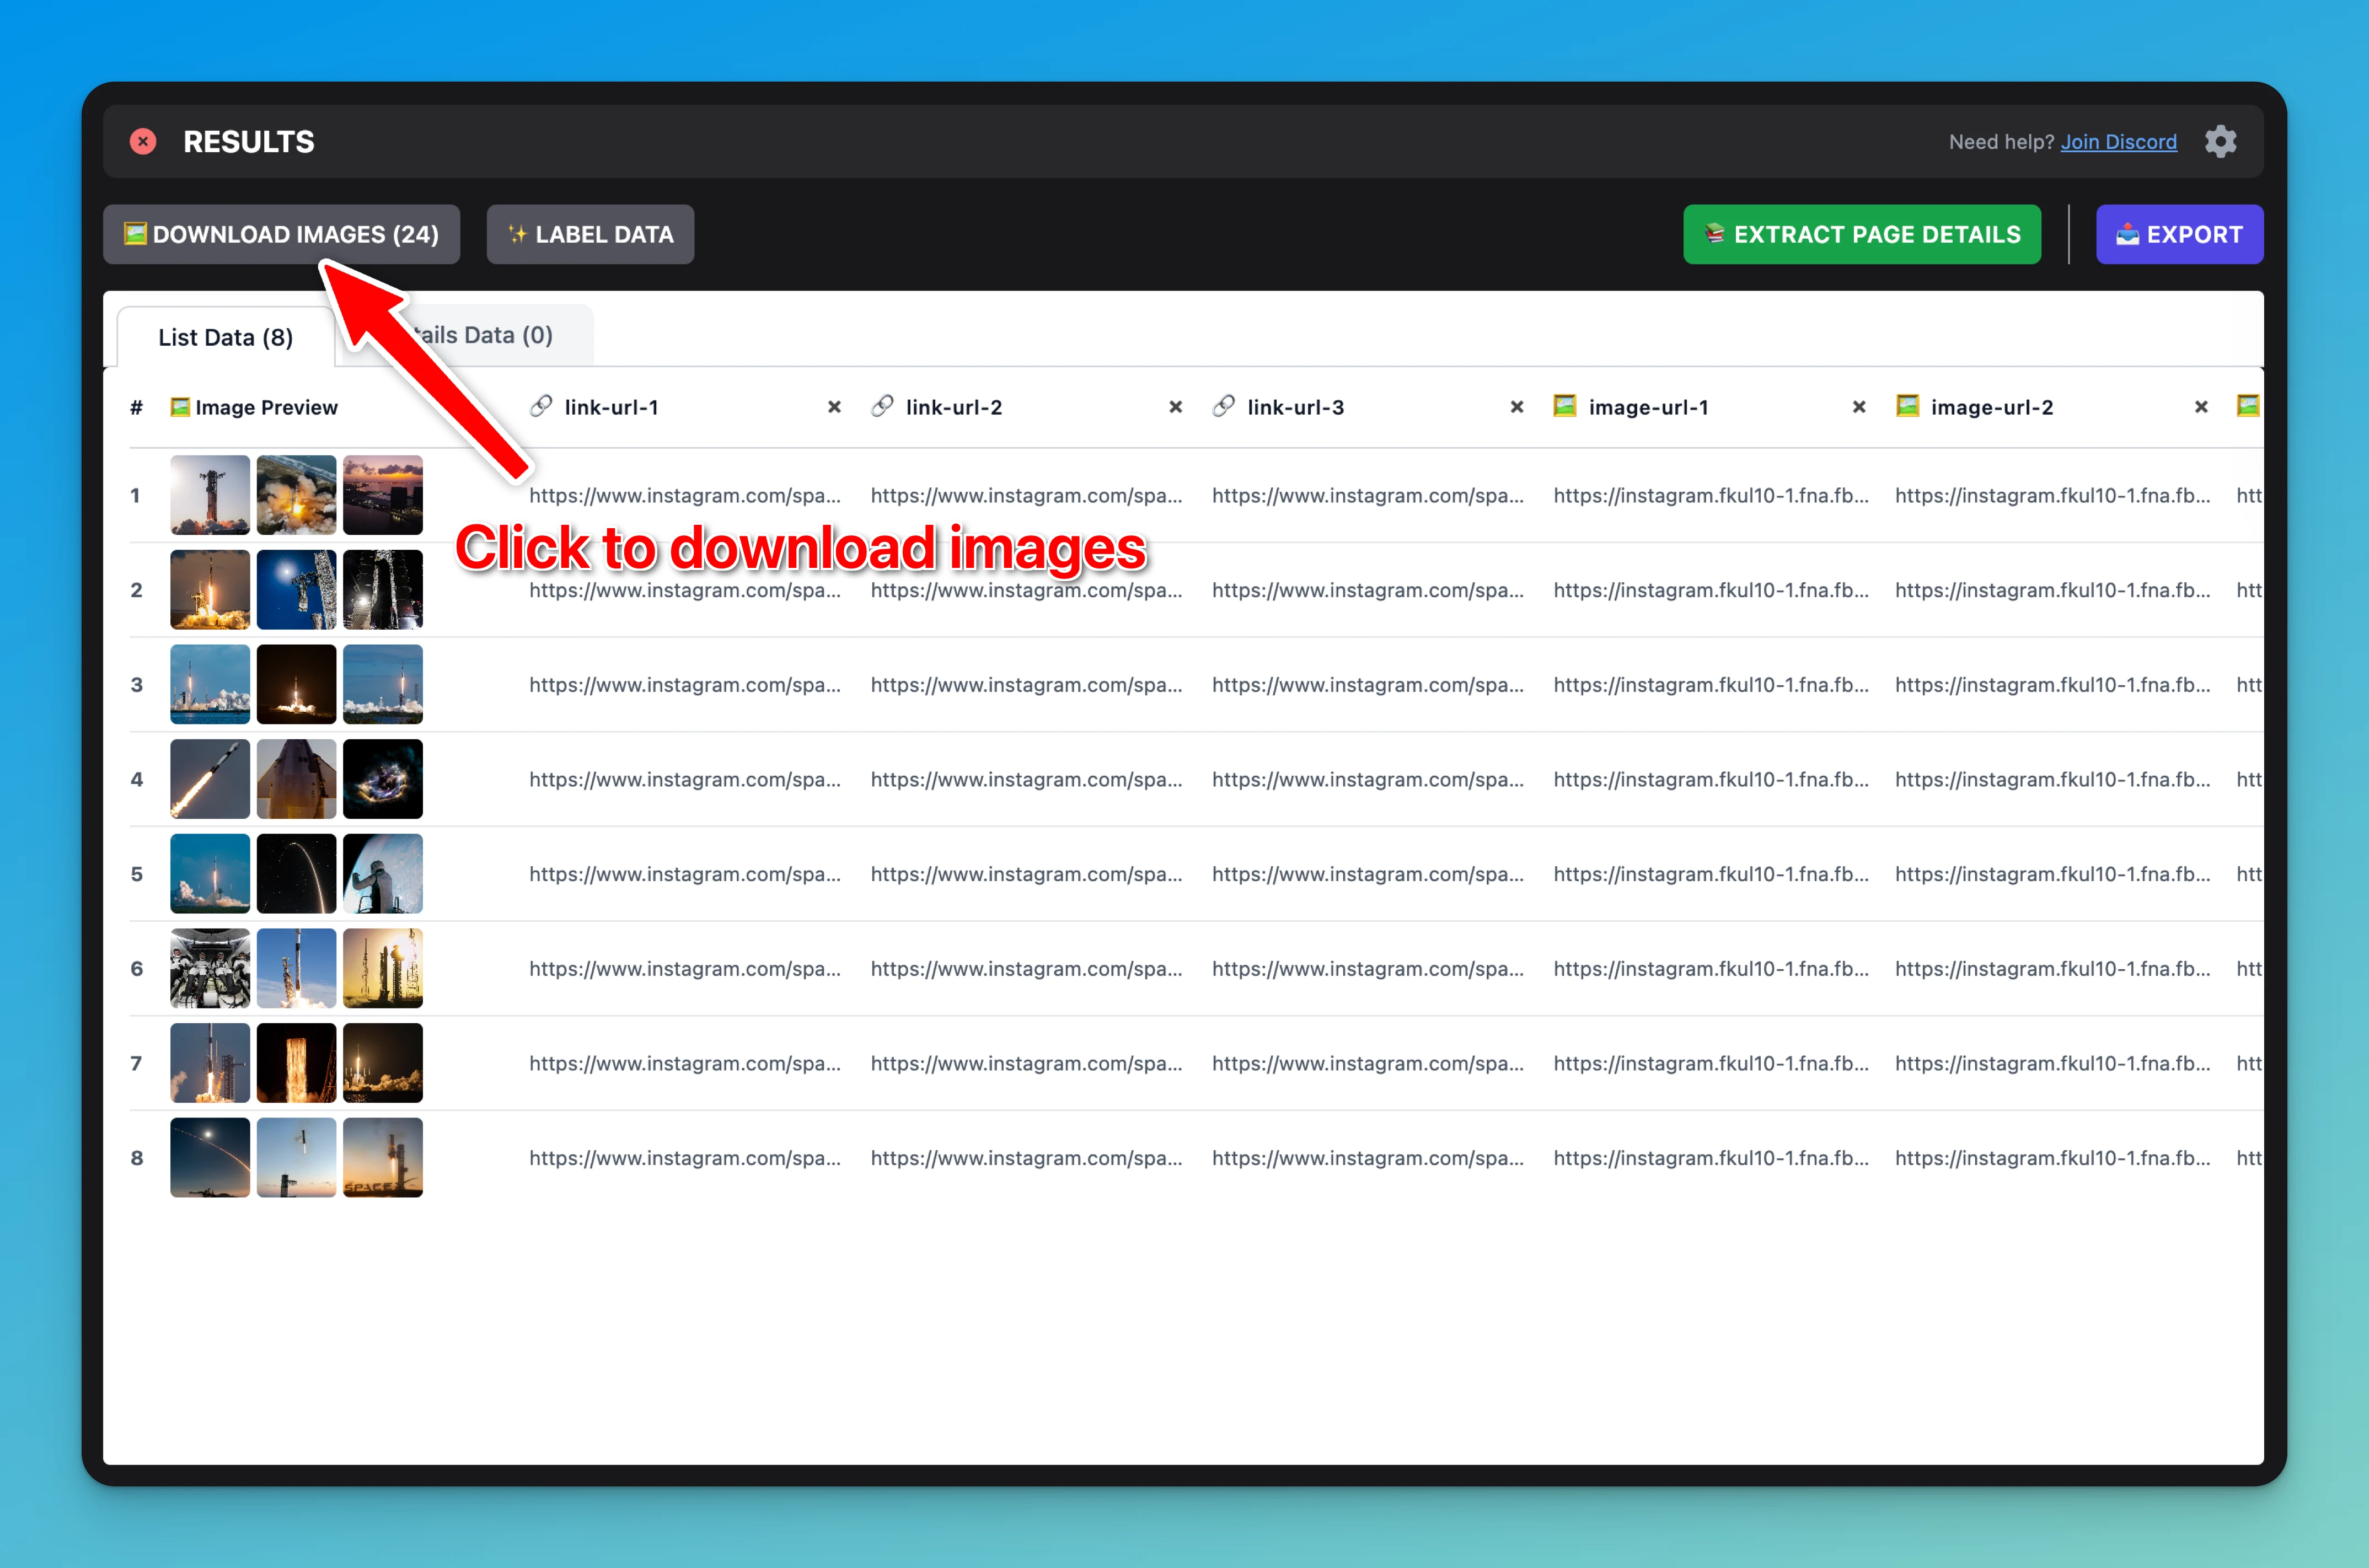Click the sparkle icon on Label Data button
Screen dimensions: 2369x1568
[x=517, y=234]
